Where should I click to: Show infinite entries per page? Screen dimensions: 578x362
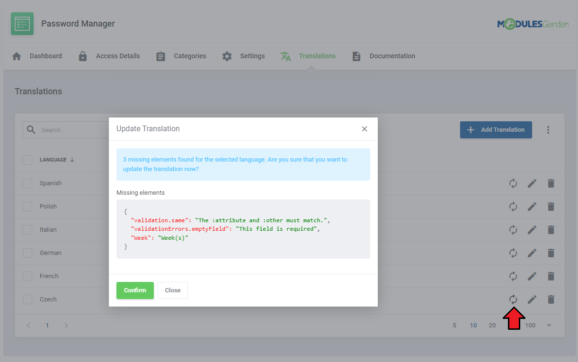pyautogui.click(x=549, y=326)
